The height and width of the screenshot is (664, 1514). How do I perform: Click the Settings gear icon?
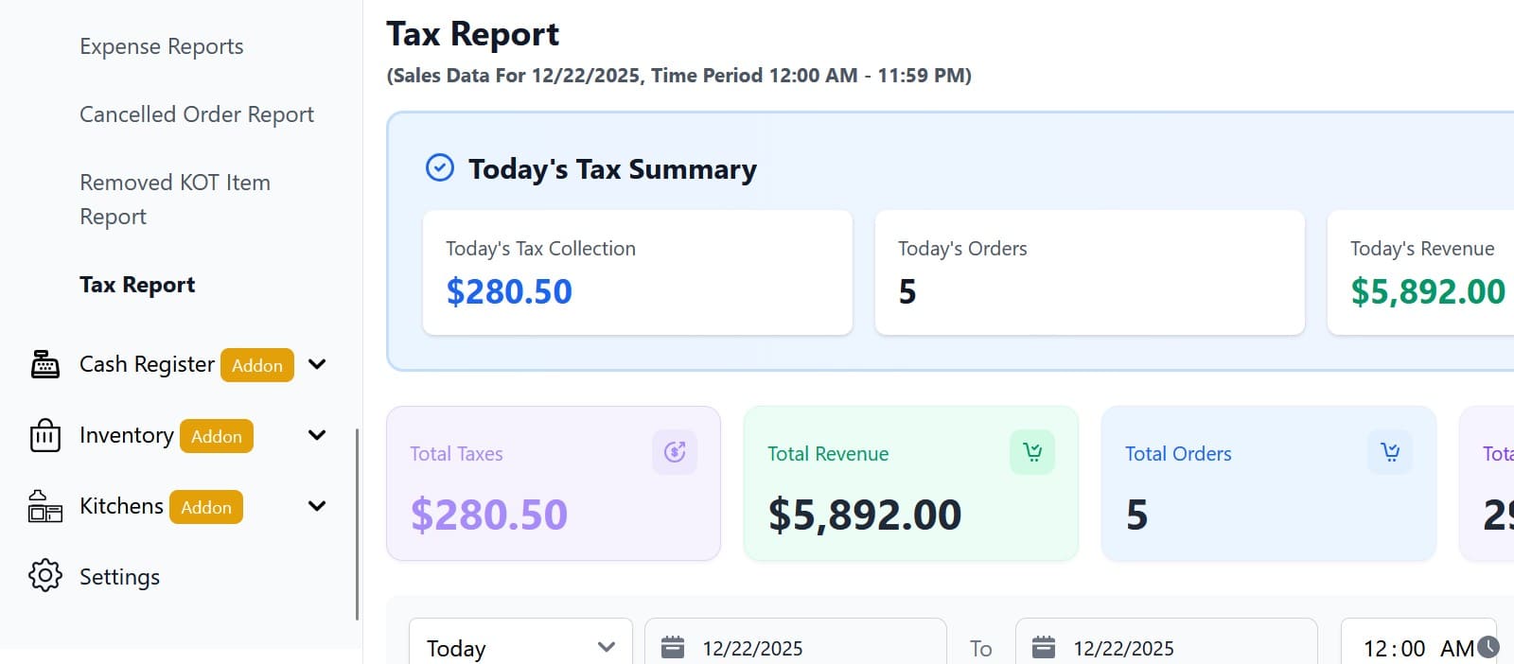[x=44, y=576]
